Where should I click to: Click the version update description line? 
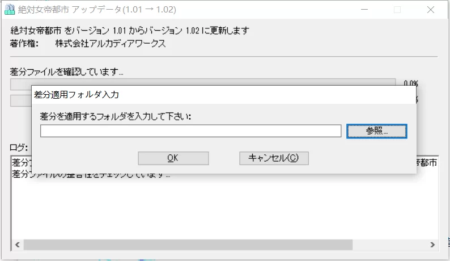click(130, 30)
